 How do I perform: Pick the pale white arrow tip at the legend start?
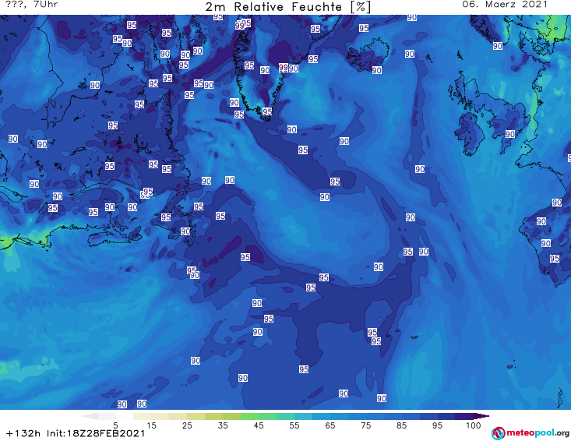(90, 416)
